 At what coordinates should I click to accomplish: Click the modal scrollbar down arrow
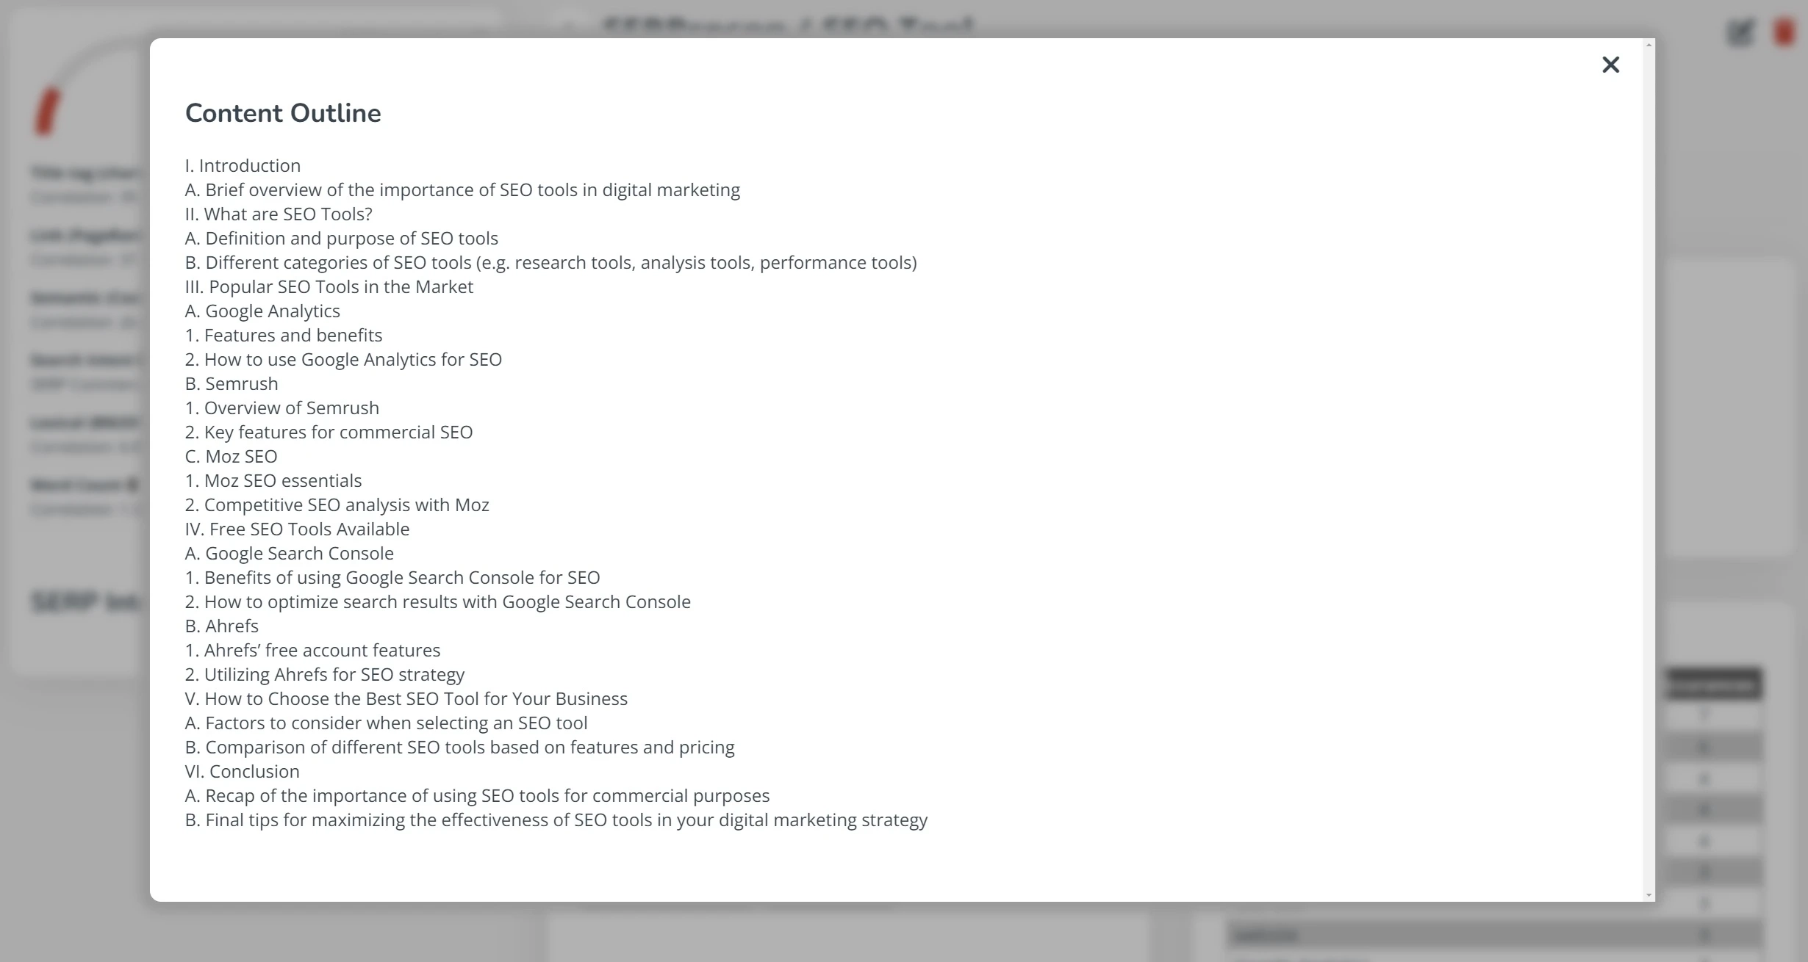point(1649,895)
